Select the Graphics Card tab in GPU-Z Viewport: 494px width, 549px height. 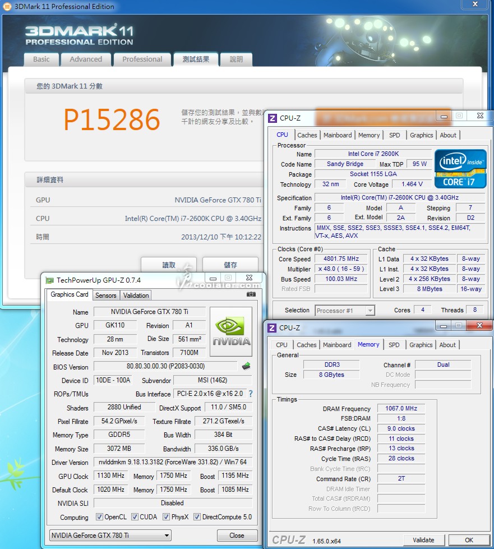[x=70, y=294]
